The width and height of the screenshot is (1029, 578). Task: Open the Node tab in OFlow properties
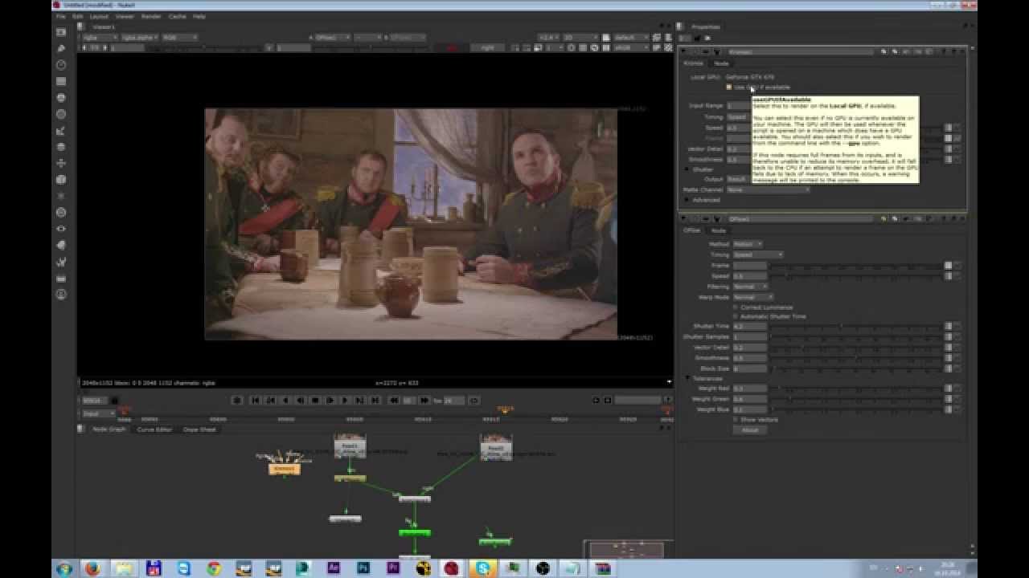pyautogui.click(x=719, y=230)
